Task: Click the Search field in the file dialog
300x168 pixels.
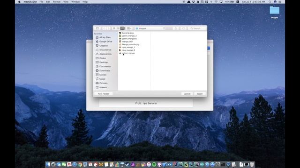Action: pos(197,28)
